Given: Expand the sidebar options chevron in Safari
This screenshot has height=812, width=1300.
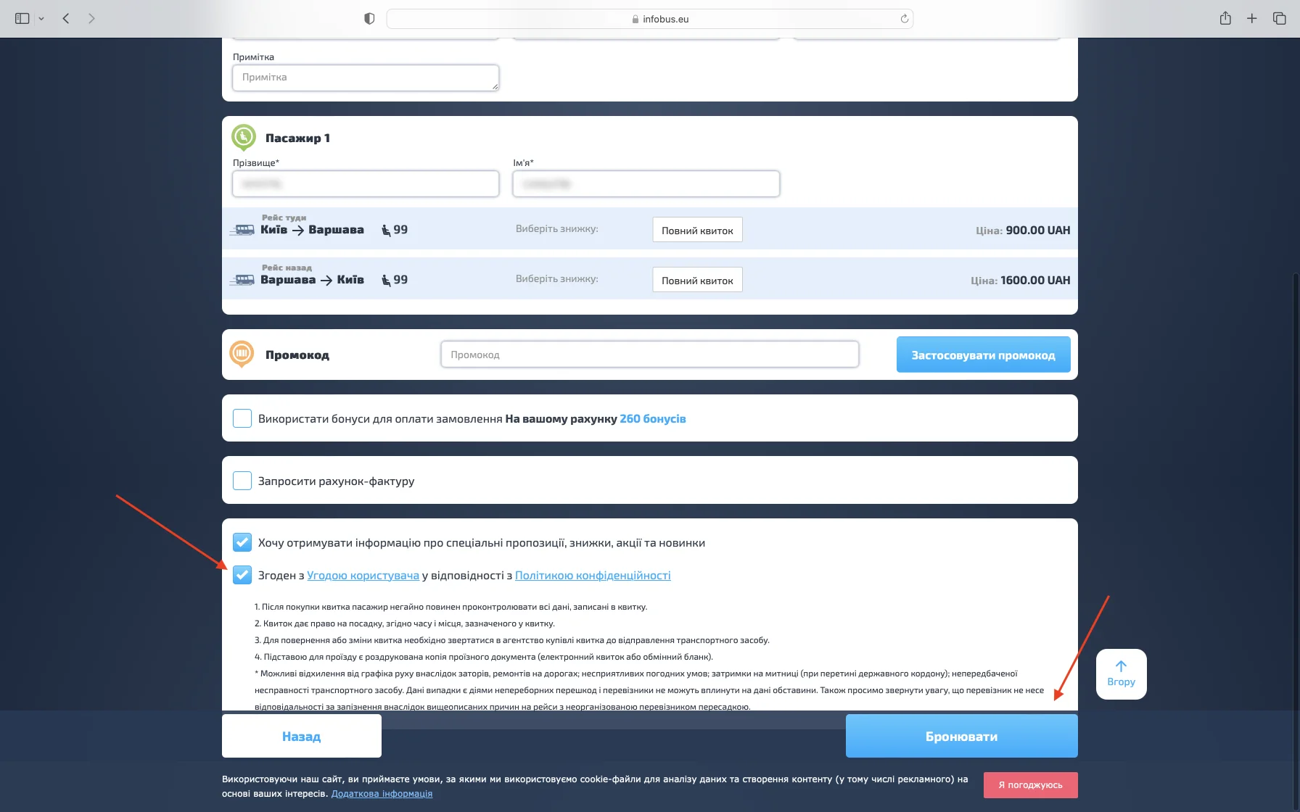Looking at the screenshot, I should tap(41, 19).
